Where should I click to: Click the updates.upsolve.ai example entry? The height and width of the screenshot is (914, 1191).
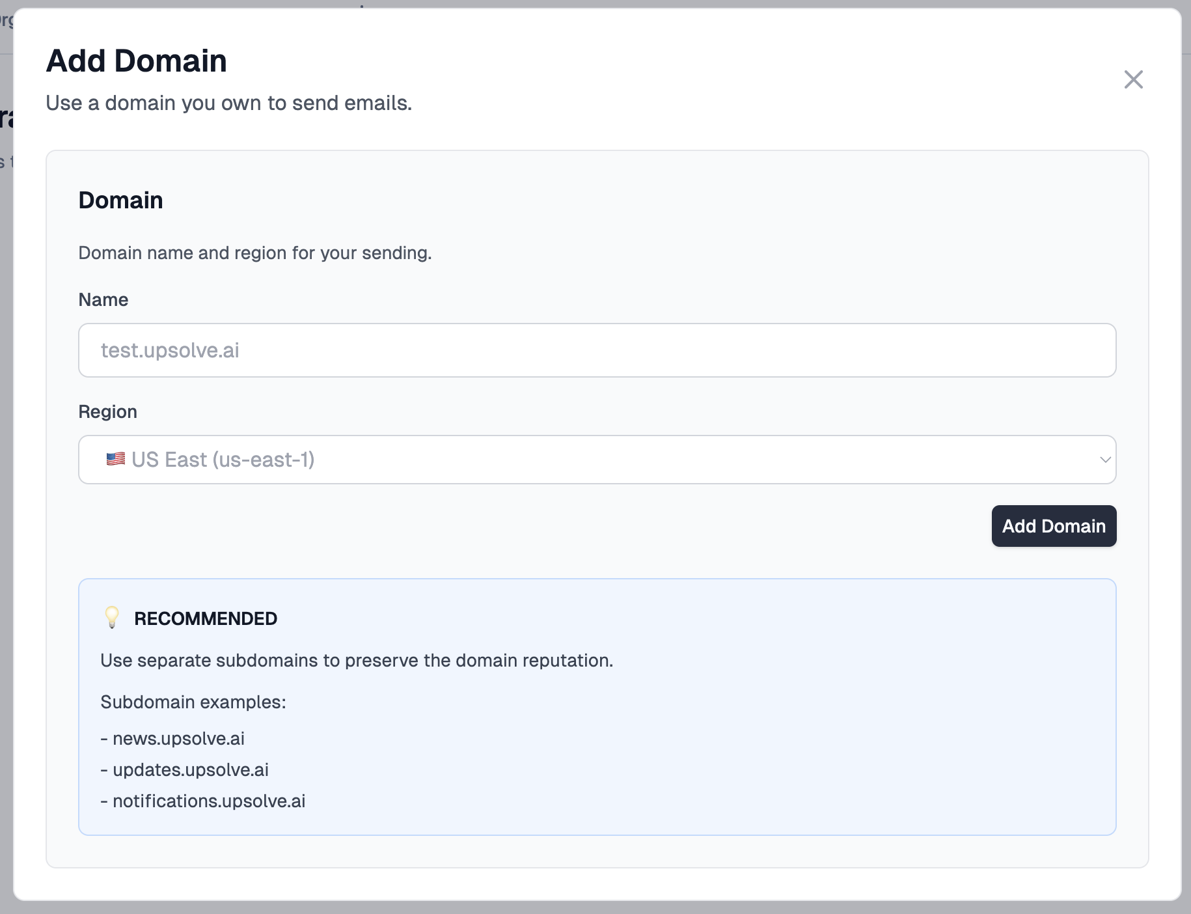coord(184,769)
